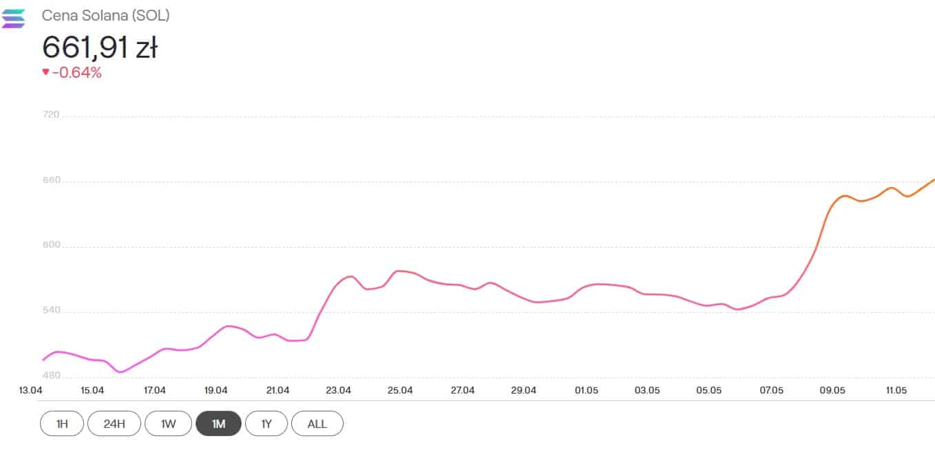Switch chart to 24H range
The image size is (935, 452).
pos(114,424)
